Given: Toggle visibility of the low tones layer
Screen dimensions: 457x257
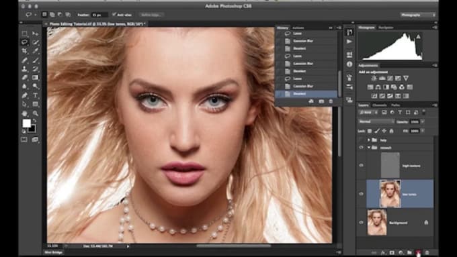Looking at the screenshot, I should (x=361, y=194).
